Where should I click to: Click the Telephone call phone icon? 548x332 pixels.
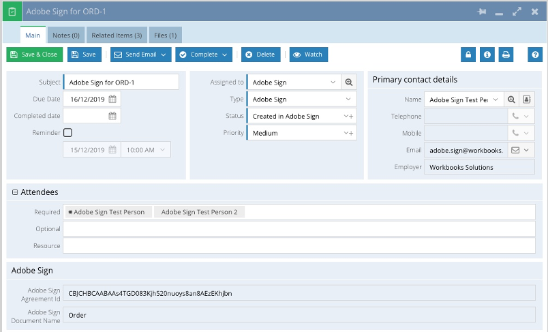515,116
